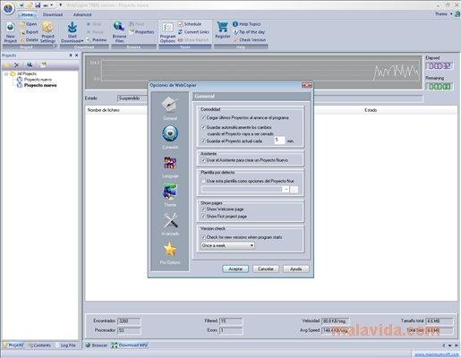This screenshot has height=358, width=461.
Task: Open the default template combo box dropdown
Action: (x=286, y=190)
